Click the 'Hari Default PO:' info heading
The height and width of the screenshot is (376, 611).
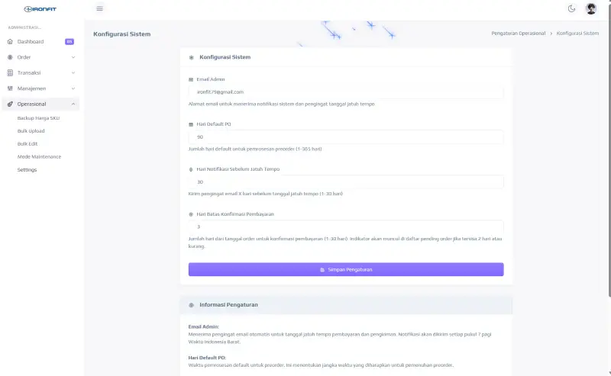pyautogui.click(x=207, y=358)
